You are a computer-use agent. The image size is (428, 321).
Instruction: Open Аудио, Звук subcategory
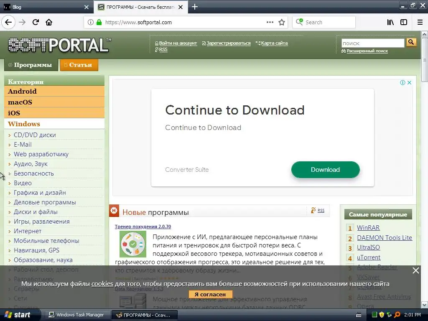point(31,164)
